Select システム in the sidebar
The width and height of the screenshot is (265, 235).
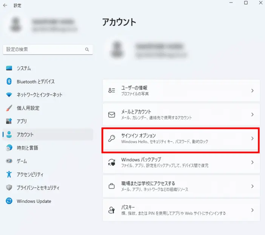point(24,68)
